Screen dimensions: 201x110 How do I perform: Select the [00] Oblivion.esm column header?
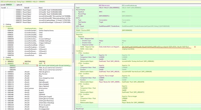click(x=110, y=6)
